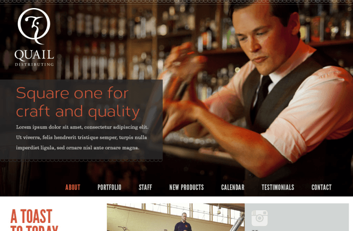Viewport: 353px width, 231px height.
Task: Open the warehouse man photo thumbnail
Action: coord(176,217)
